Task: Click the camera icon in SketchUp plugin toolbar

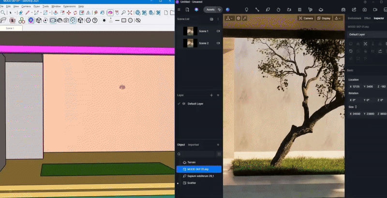Action: pos(66,20)
